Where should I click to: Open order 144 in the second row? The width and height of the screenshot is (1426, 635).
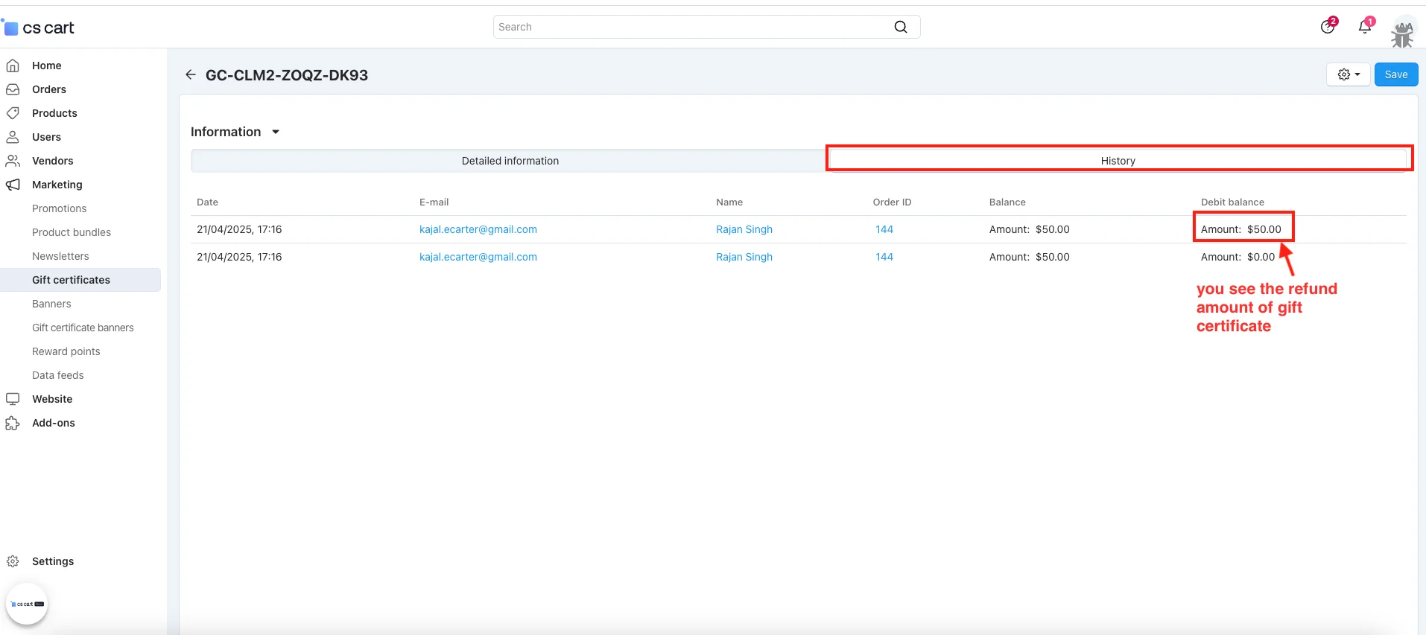pyautogui.click(x=884, y=257)
